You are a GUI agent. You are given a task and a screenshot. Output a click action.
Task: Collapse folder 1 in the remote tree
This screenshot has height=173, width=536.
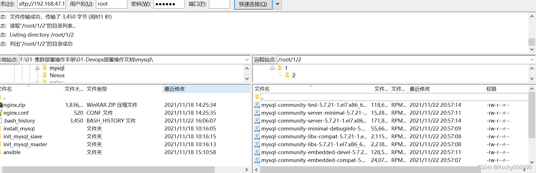[x=272, y=68]
